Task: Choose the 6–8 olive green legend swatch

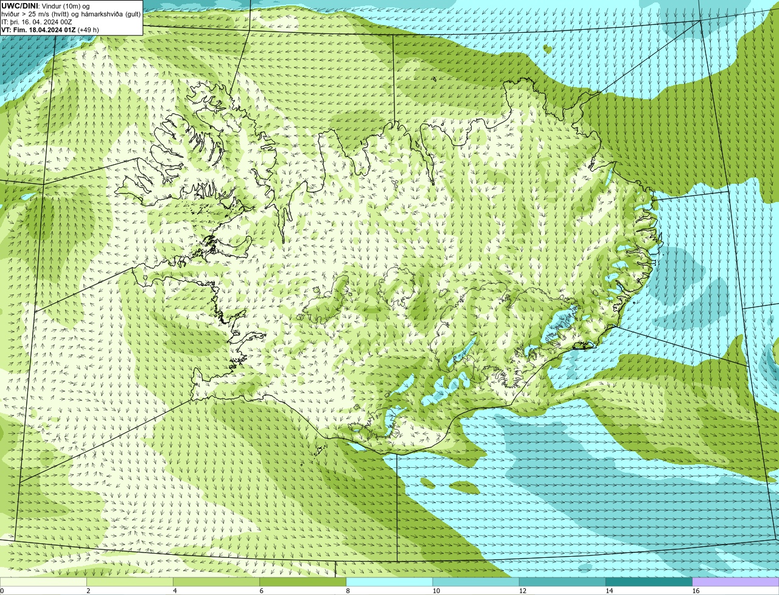Action: 302,582
